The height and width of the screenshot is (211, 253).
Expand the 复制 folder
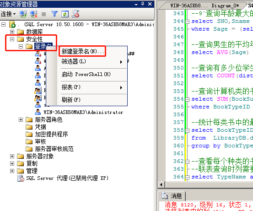tap(12, 163)
